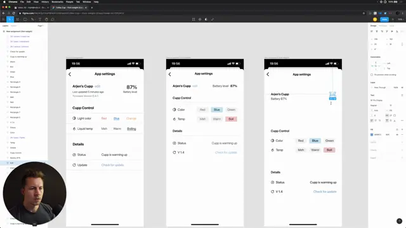This screenshot has height=228, width=406.
Task: Click the layer opacity percentage field
Action: click(x=396, y=87)
